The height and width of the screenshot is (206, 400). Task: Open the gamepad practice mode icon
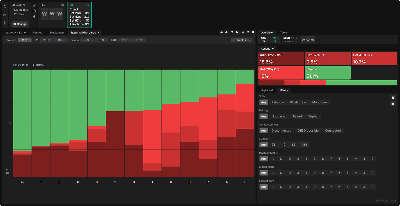coord(5,15)
